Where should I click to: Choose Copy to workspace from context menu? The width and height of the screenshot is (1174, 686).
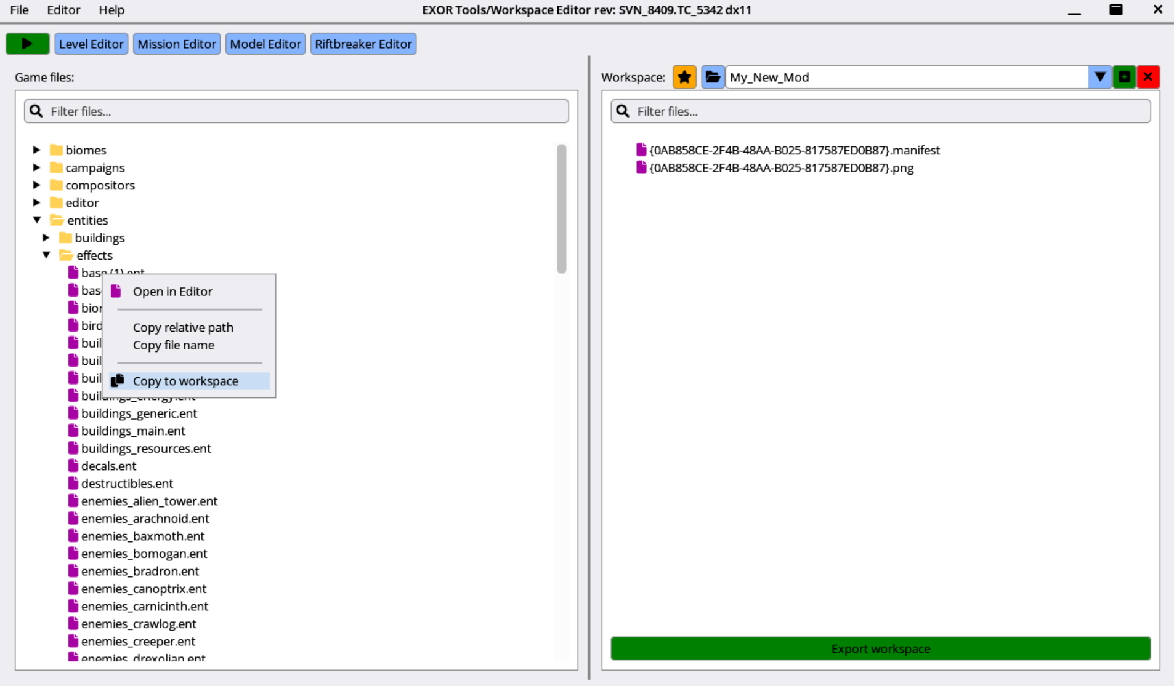(x=189, y=381)
